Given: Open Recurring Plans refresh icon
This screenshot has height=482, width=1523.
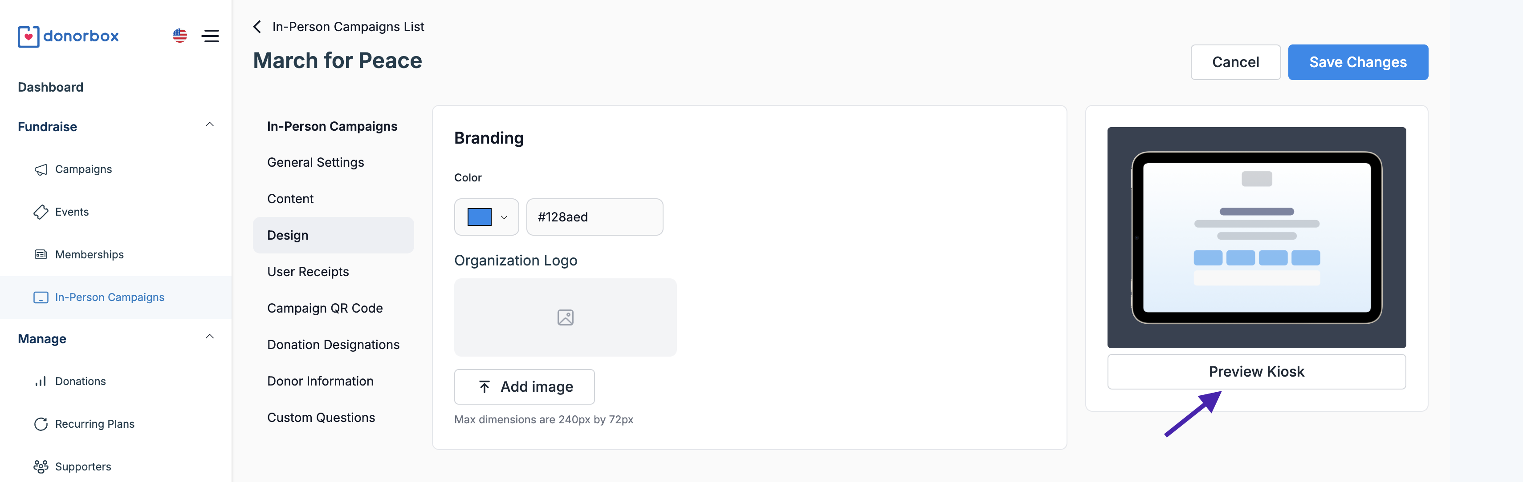Looking at the screenshot, I should click(x=41, y=424).
